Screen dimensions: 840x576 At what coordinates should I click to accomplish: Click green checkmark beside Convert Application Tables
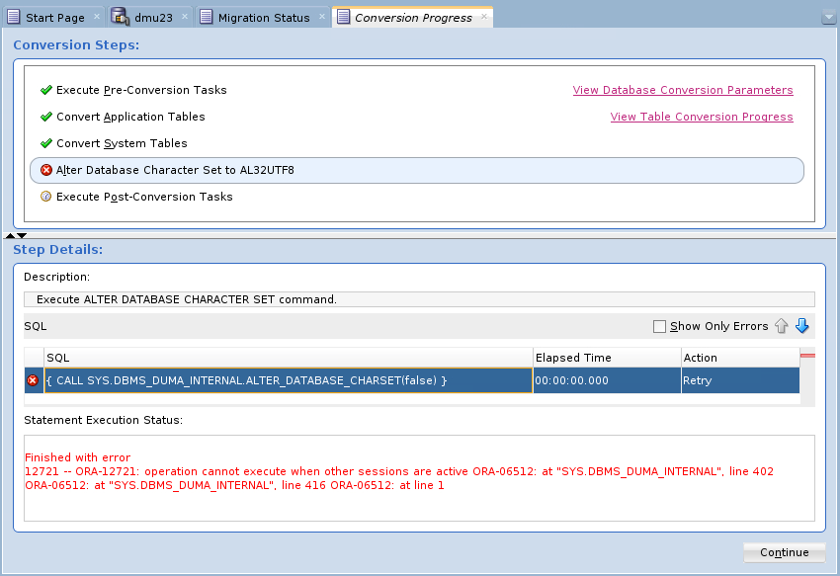point(46,117)
